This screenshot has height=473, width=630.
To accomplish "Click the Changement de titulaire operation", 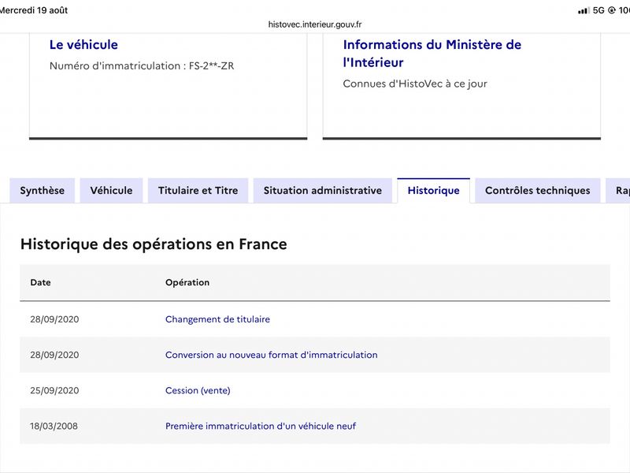I will (x=217, y=319).
